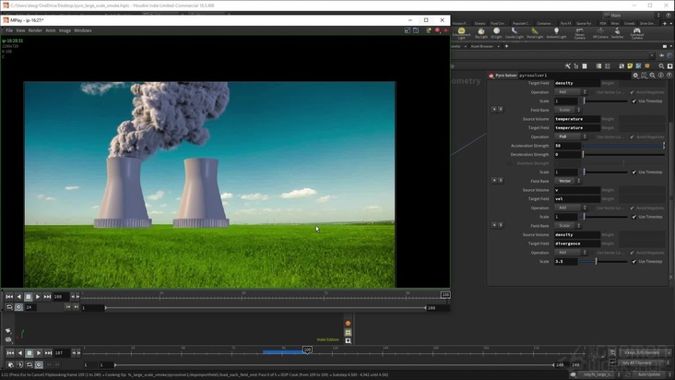Click the orange stacked layers icon in network toolbar
Viewport: 675px width, 380px height.
[x=646, y=65]
